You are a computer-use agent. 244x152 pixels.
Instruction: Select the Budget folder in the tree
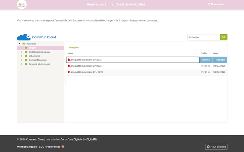(x=33, y=48)
